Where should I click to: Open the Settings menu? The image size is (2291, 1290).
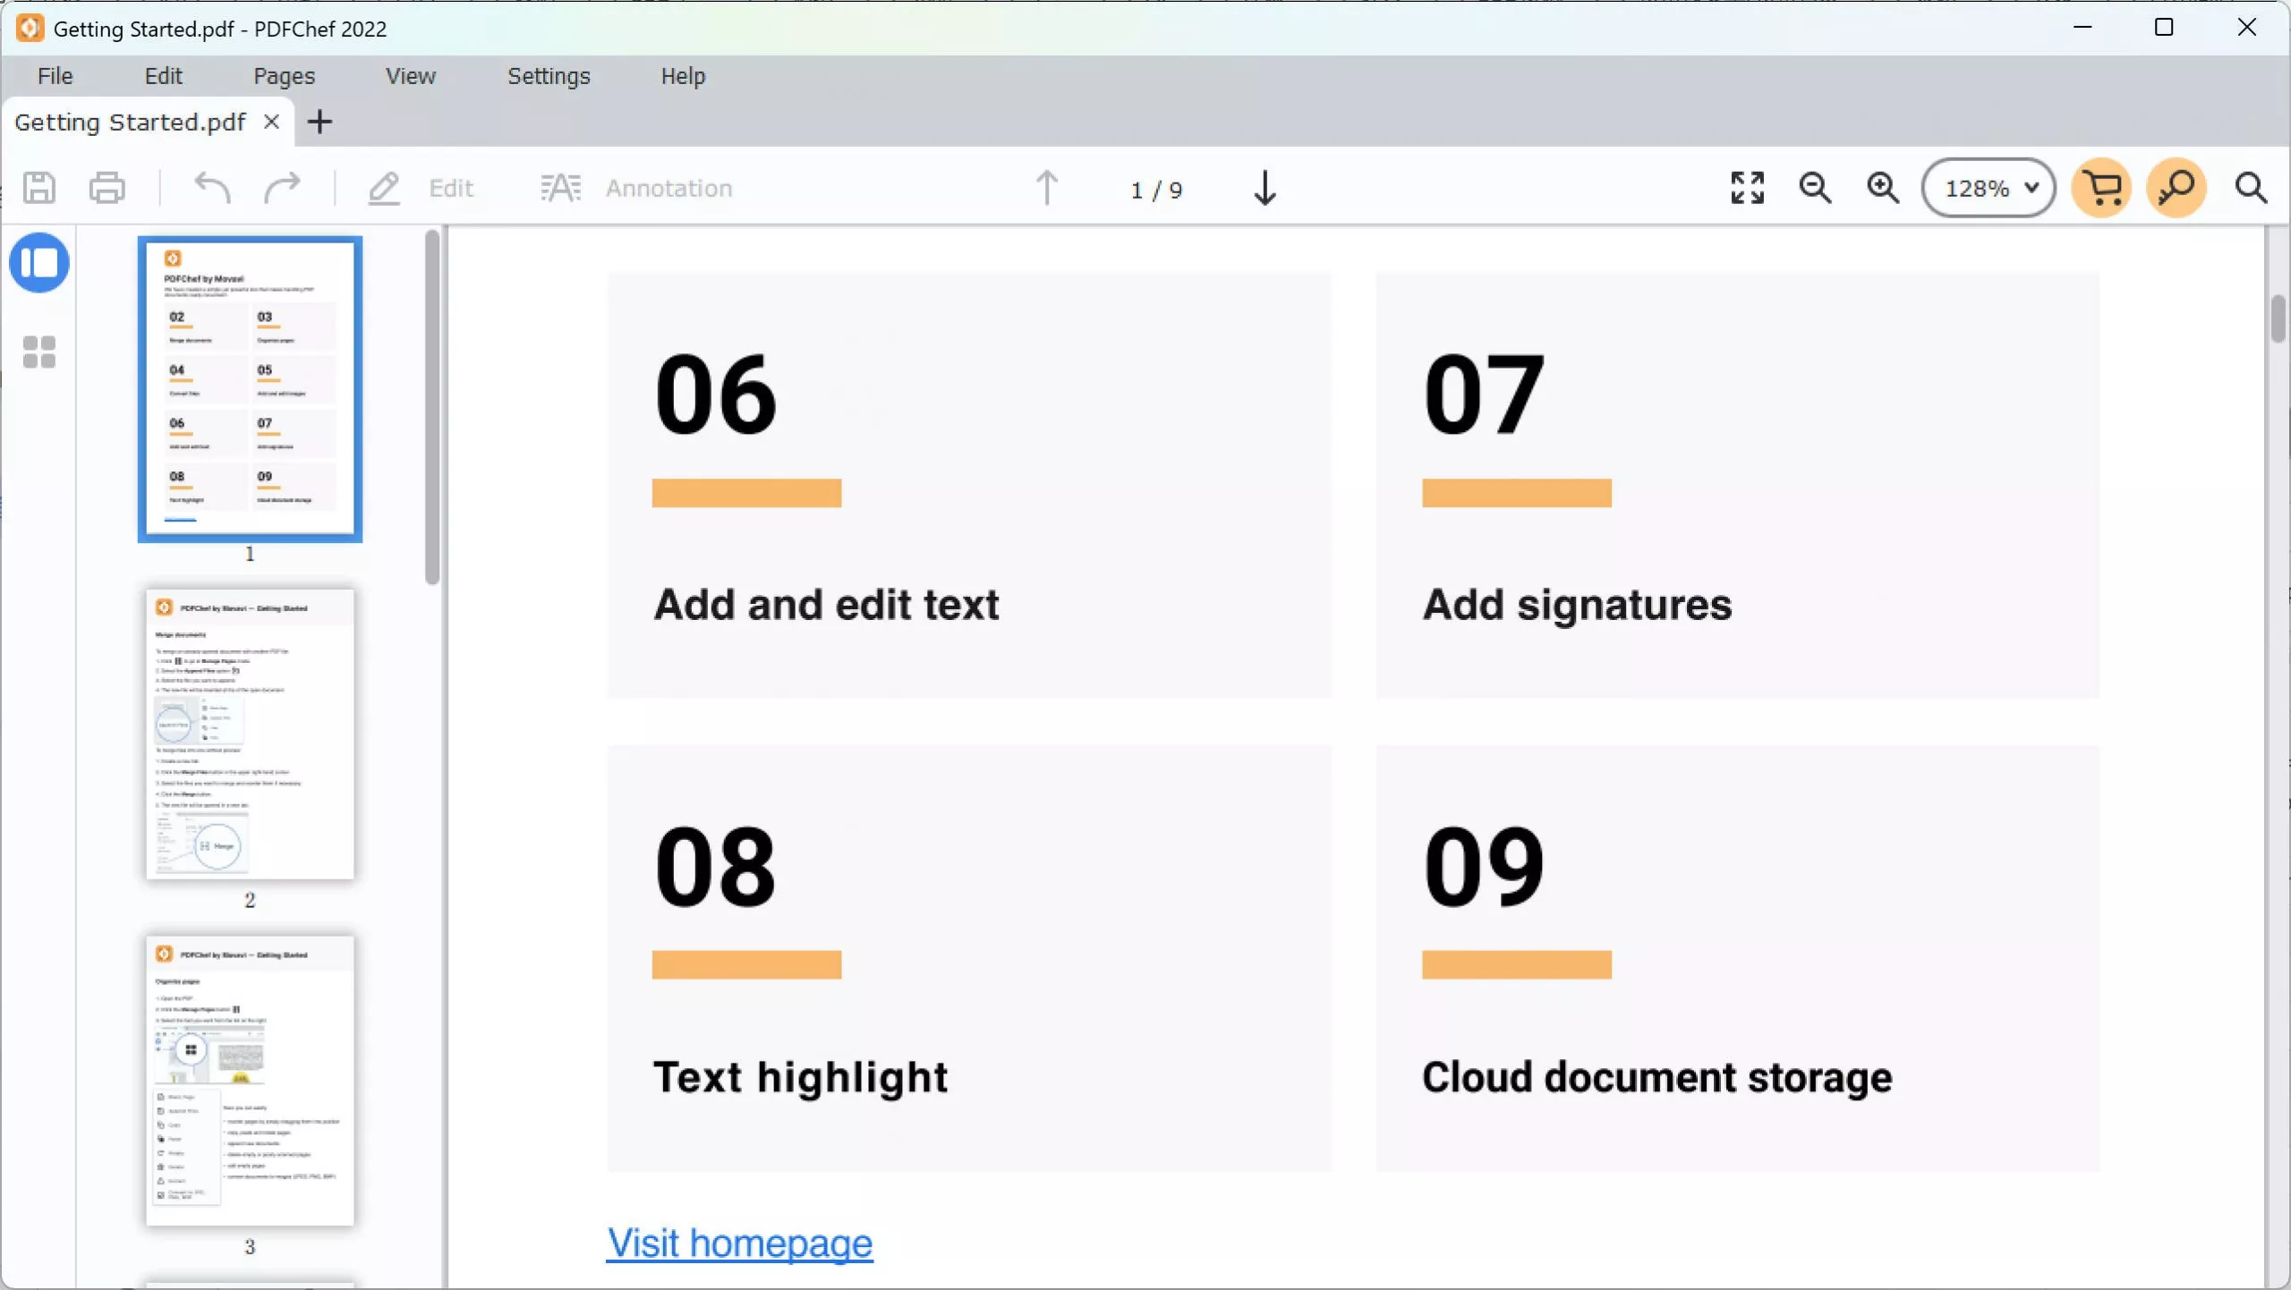click(549, 76)
